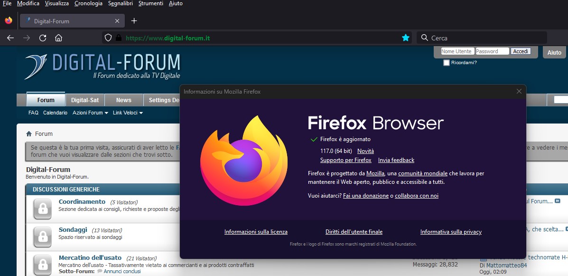Click the Mattomatteo84 user link

click(x=506, y=266)
